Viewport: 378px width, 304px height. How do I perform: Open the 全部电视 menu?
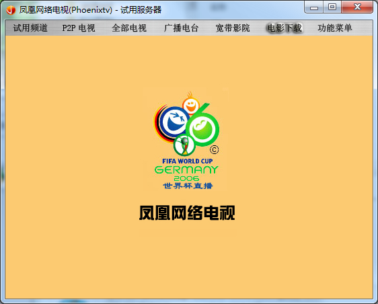(129, 28)
